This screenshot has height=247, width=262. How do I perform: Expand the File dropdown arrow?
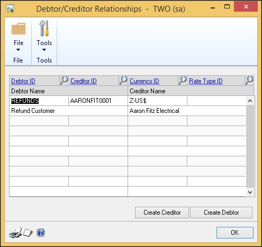click(18, 50)
